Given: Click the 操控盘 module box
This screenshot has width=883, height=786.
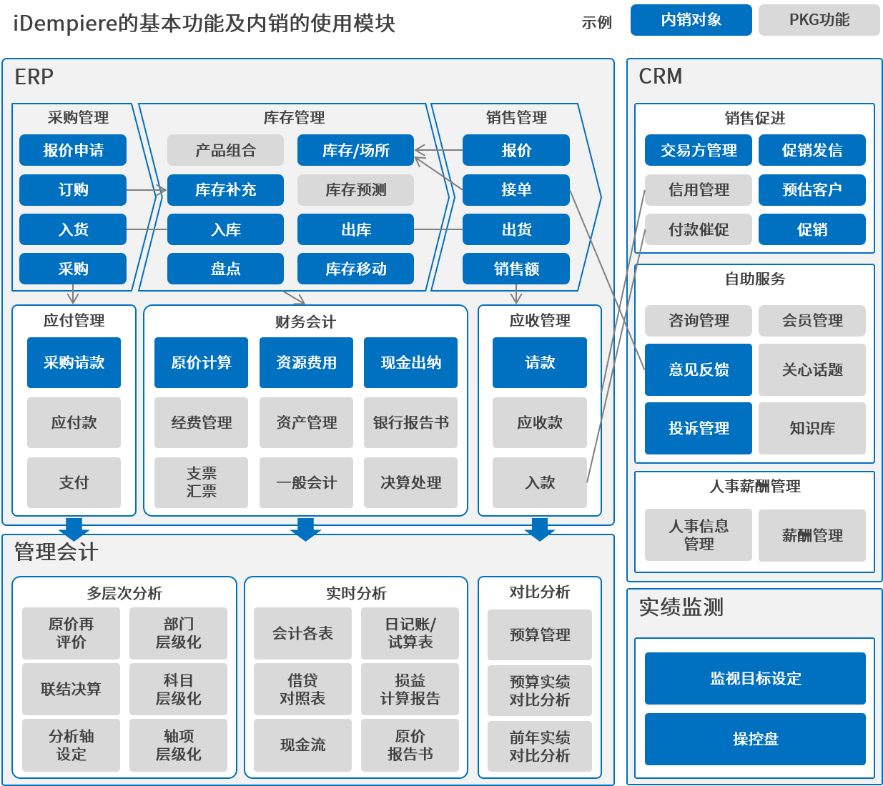Looking at the screenshot, I should click(x=755, y=740).
